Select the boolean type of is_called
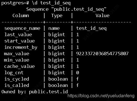This screenshot has height=101, width=137. (58, 85)
